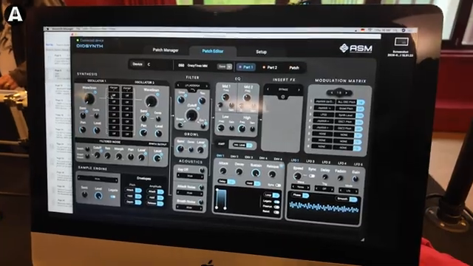Open the Save dropdown arrow
The width and height of the screenshot is (473, 266).
coord(229,67)
